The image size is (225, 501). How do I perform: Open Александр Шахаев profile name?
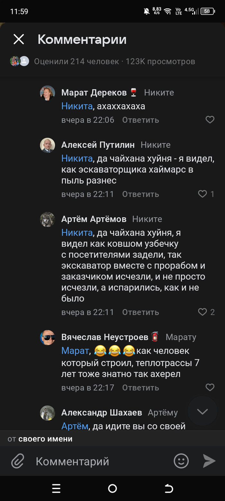(x=102, y=412)
